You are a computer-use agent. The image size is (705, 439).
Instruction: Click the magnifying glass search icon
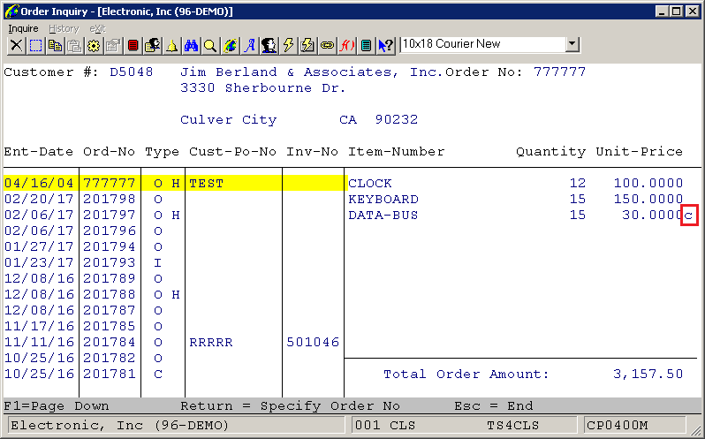(210, 45)
